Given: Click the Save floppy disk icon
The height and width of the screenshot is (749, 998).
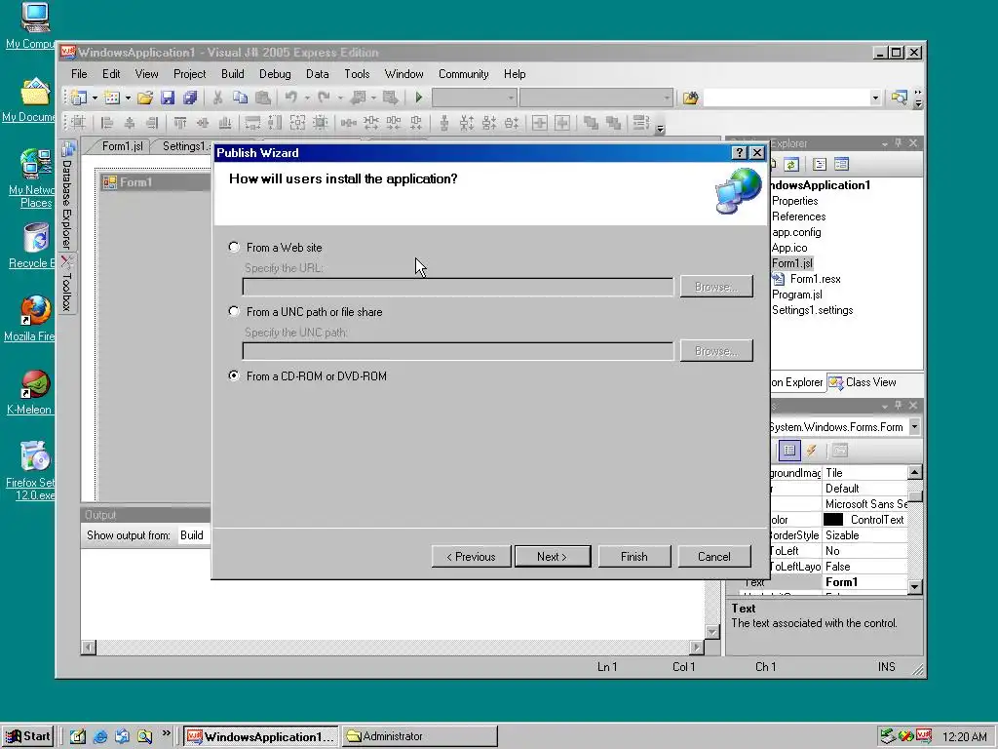Looking at the screenshot, I should tap(168, 98).
